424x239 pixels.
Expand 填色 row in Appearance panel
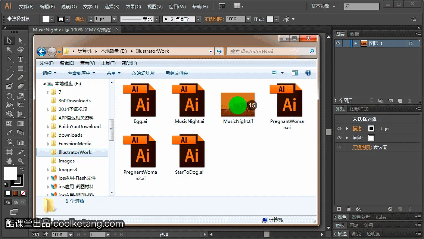(347, 138)
